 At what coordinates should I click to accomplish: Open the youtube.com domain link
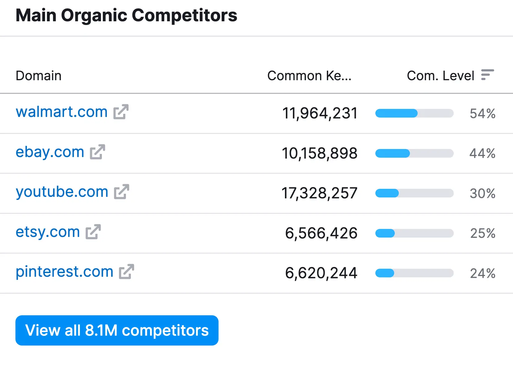[62, 192]
